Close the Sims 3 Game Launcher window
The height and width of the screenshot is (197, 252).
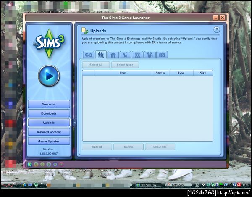[x=222, y=18]
